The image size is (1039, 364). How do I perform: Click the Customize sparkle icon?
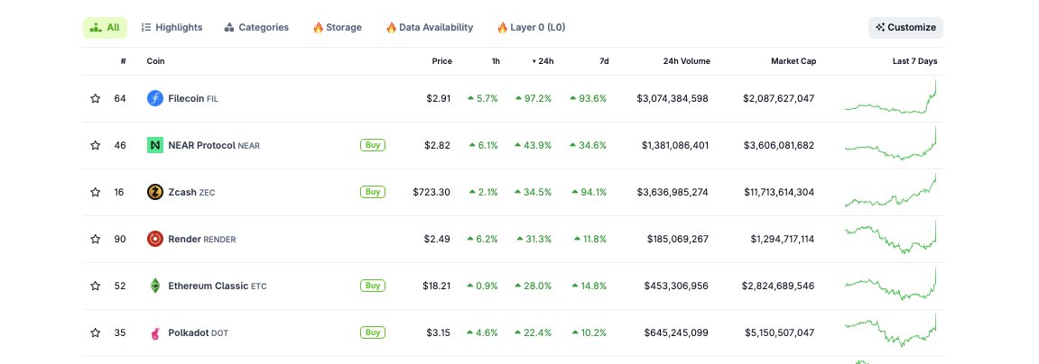(880, 28)
